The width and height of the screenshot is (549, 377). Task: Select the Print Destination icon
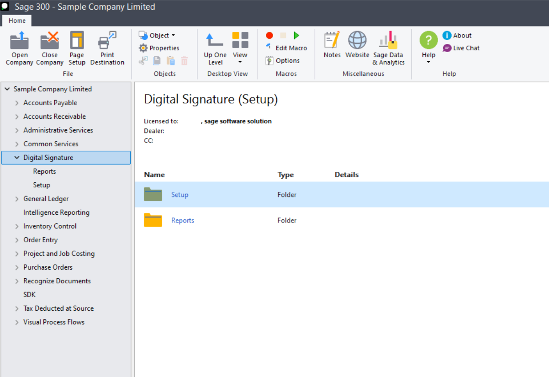point(107,48)
